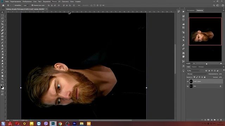Switch to the Каналы tab

pyautogui.click(x=194, y=67)
